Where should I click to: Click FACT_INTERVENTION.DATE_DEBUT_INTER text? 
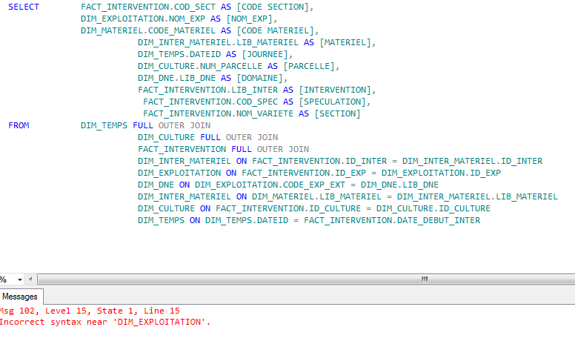pos(392,220)
